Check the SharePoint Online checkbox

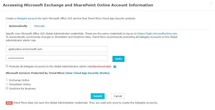(x=7, y=84)
